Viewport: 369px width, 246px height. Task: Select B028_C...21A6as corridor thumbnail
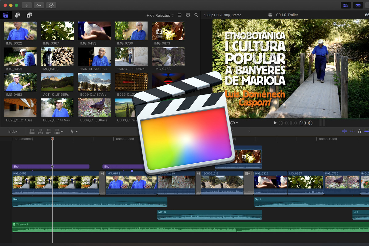click(20, 108)
